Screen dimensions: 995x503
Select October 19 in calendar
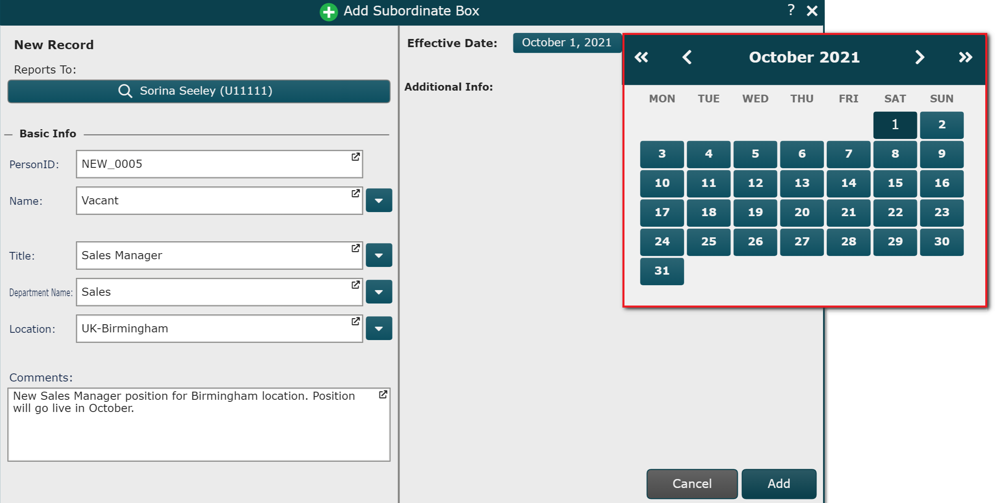(755, 212)
